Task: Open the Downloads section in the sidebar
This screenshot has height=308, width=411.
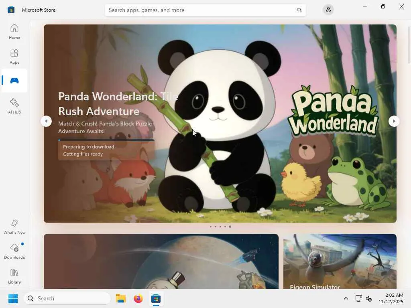Action: [x=14, y=251]
